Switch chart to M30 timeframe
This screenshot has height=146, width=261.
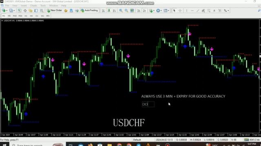pyautogui.click(x=20, y=16)
